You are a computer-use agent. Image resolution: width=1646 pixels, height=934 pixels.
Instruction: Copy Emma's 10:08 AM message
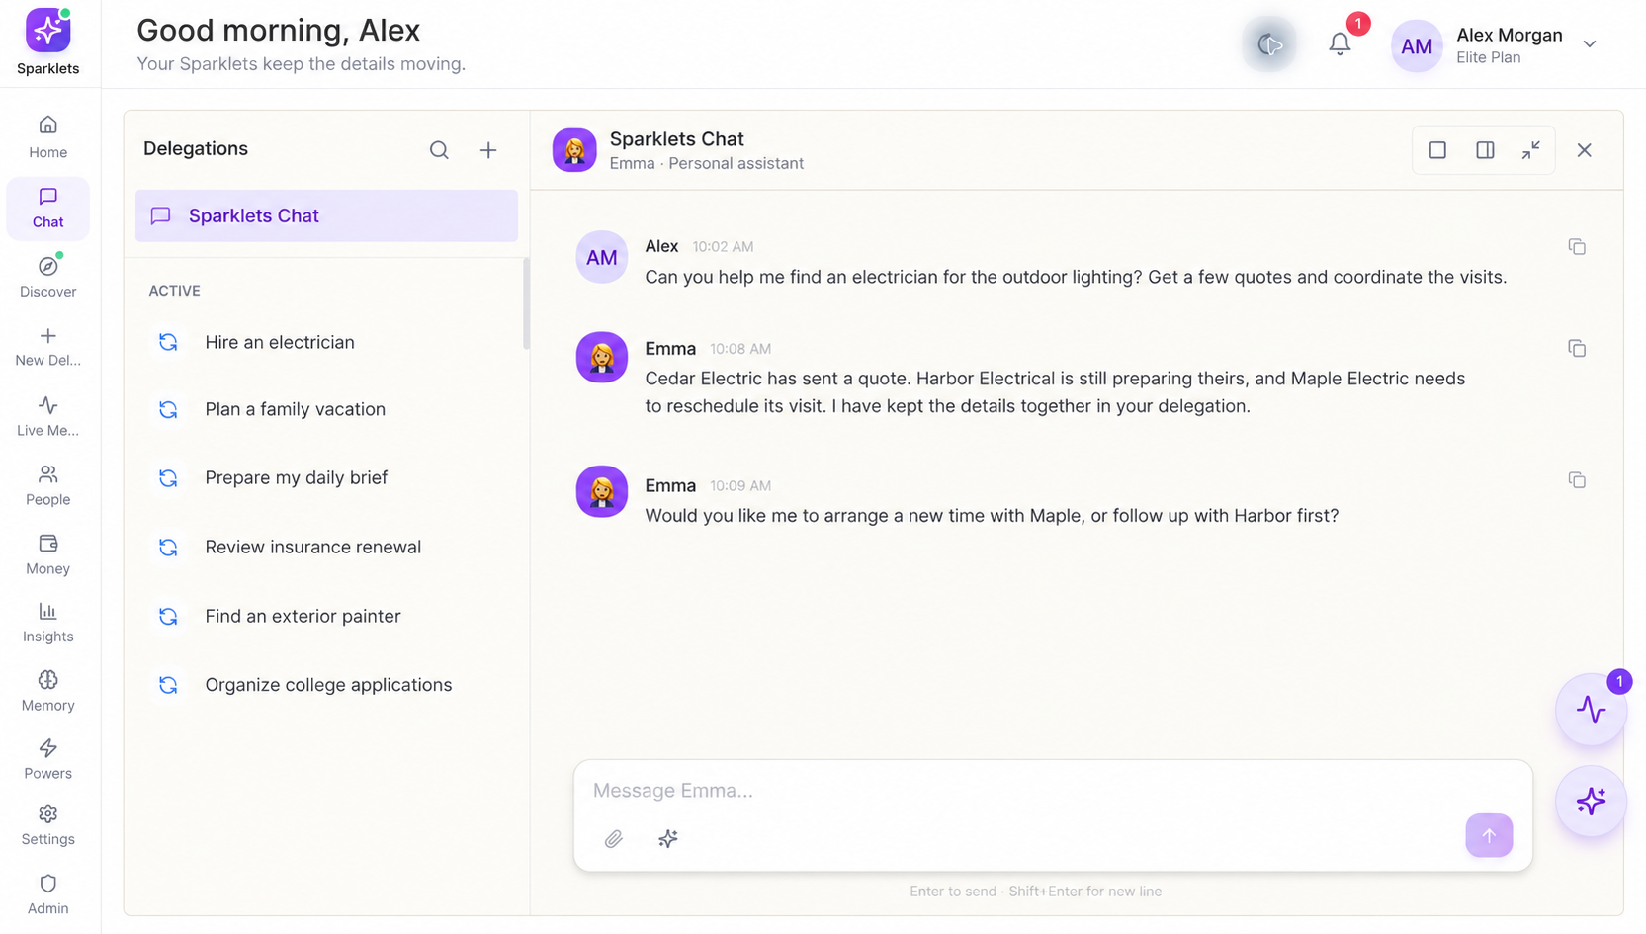pos(1577,348)
